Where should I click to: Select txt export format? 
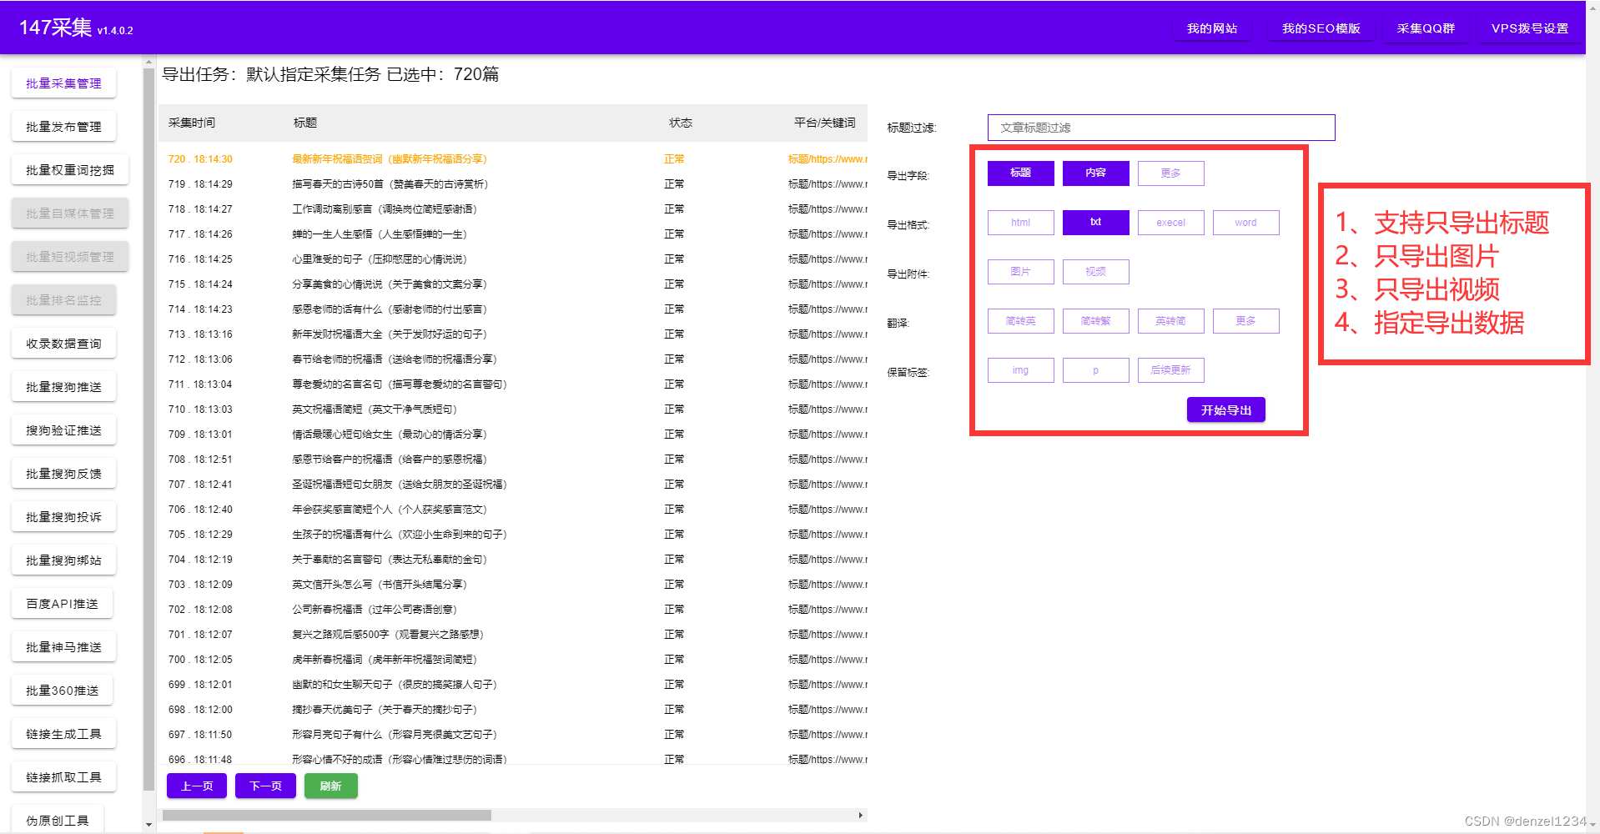(x=1096, y=223)
